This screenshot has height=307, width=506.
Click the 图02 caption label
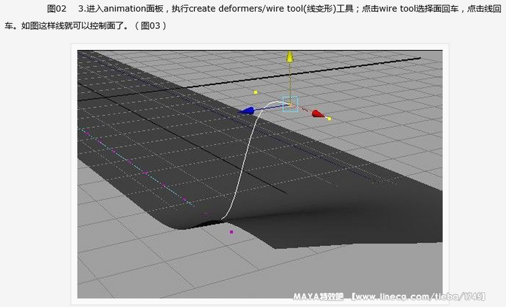pos(57,9)
